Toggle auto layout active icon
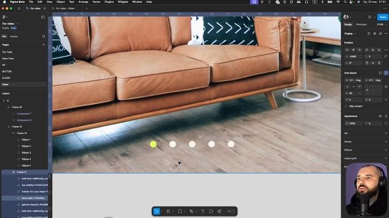 pyautogui.click(x=386, y=73)
